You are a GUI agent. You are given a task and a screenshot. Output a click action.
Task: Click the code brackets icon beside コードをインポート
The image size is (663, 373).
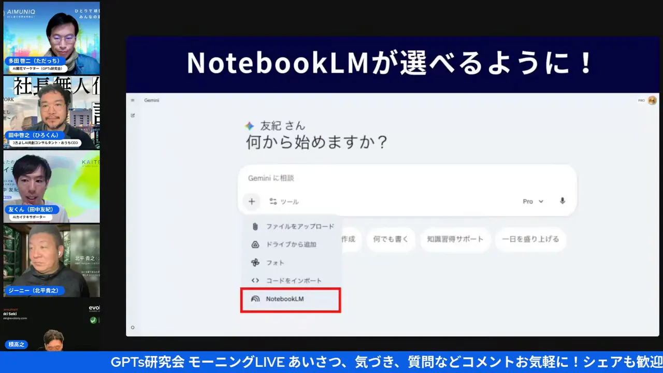pyautogui.click(x=254, y=280)
